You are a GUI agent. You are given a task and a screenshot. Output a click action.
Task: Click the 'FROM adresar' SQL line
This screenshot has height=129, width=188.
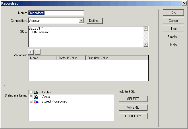pyautogui.click(x=39, y=32)
